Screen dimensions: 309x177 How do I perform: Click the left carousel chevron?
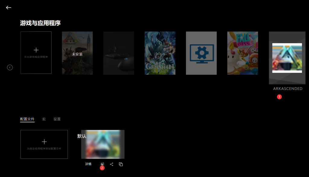[x=10, y=68]
